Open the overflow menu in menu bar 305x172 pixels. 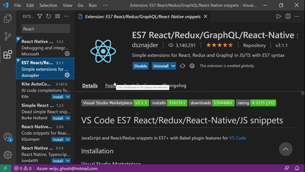coord(105,5)
